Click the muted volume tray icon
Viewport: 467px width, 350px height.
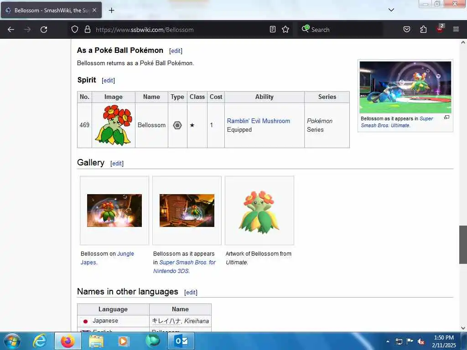[421, 341]
